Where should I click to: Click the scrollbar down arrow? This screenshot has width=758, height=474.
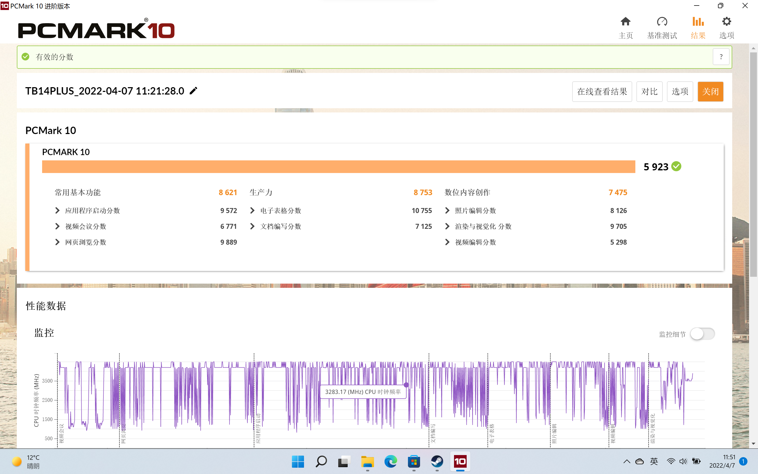pyautogui.click(x=753, y=444)
